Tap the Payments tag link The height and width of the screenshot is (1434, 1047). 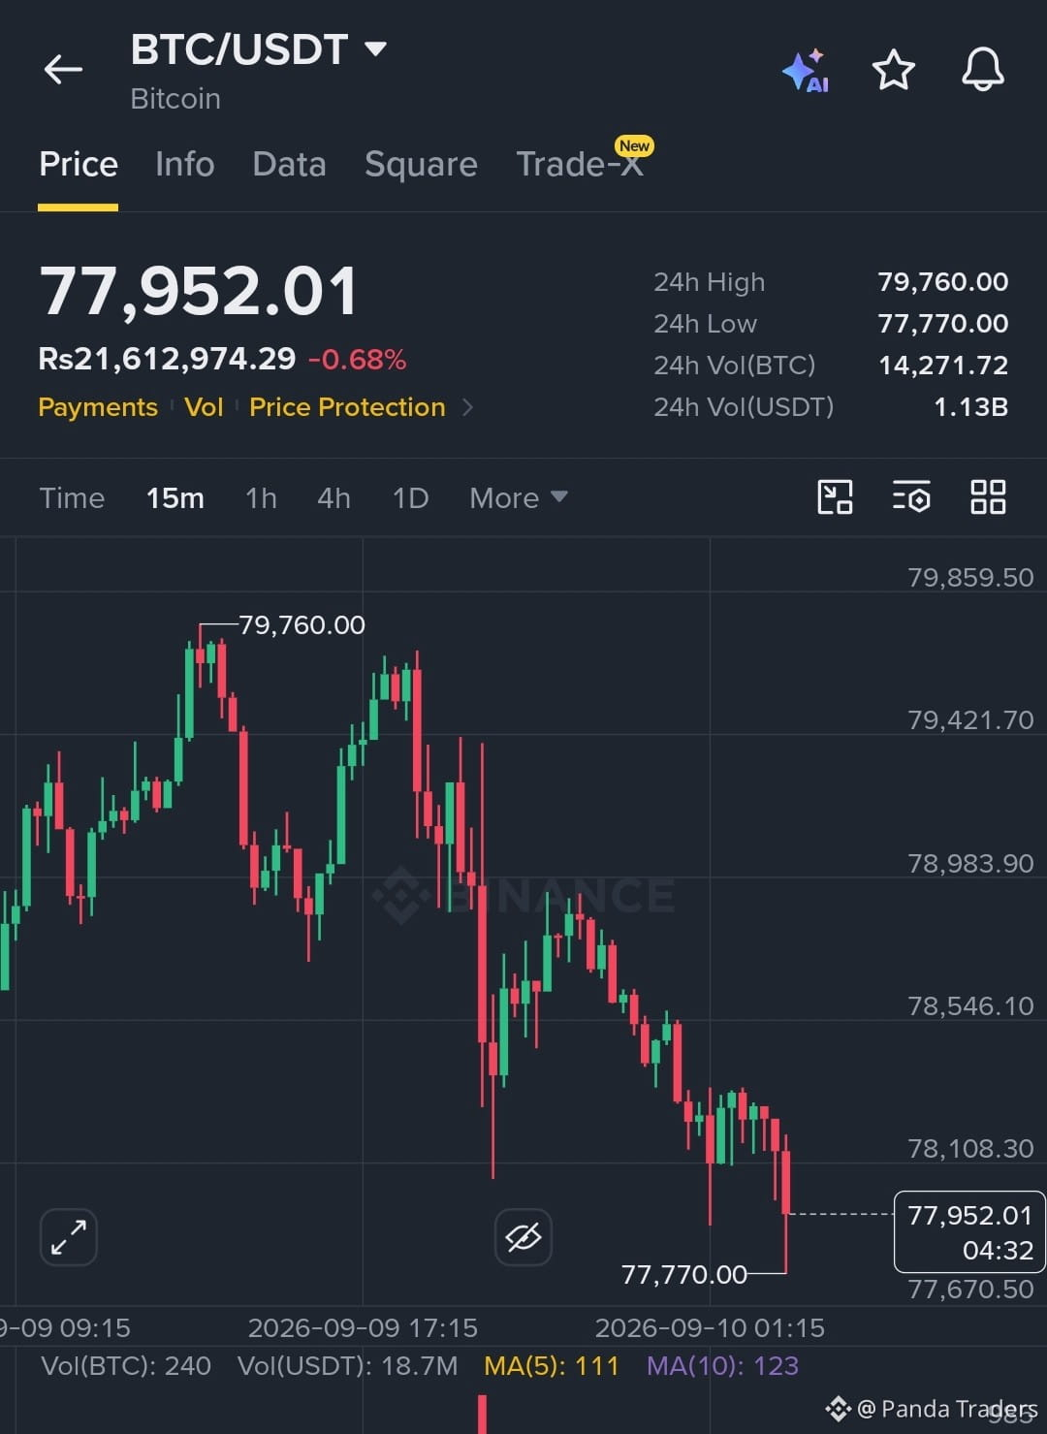(x=98, y=407)
